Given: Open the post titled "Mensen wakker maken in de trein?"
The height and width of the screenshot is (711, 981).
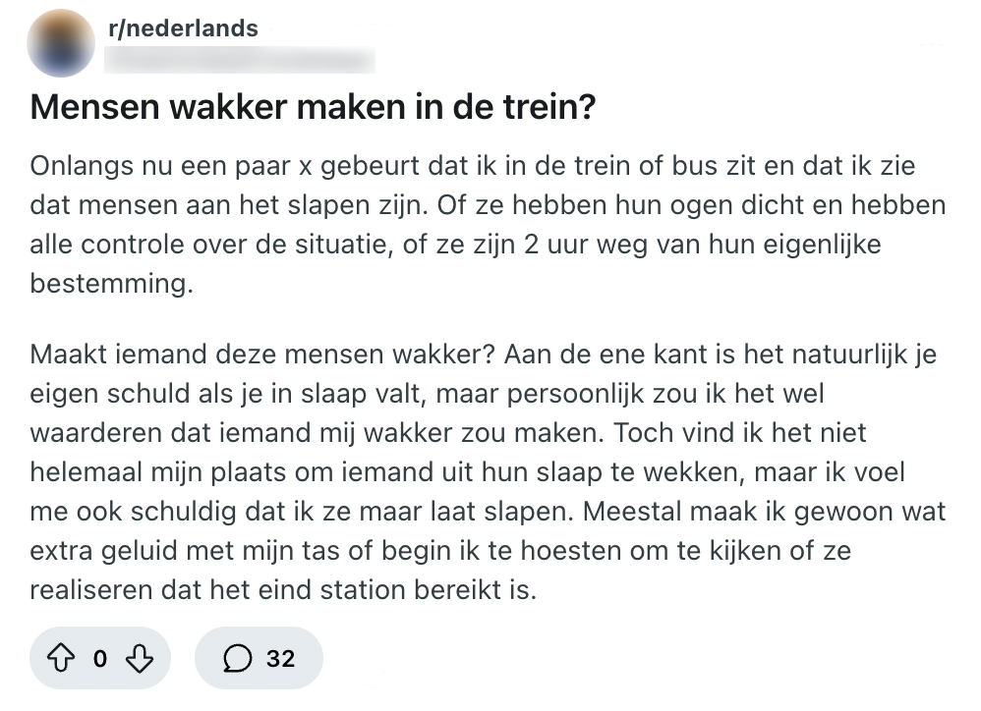Looking at the screenshot, I should (x=314, y=107).
